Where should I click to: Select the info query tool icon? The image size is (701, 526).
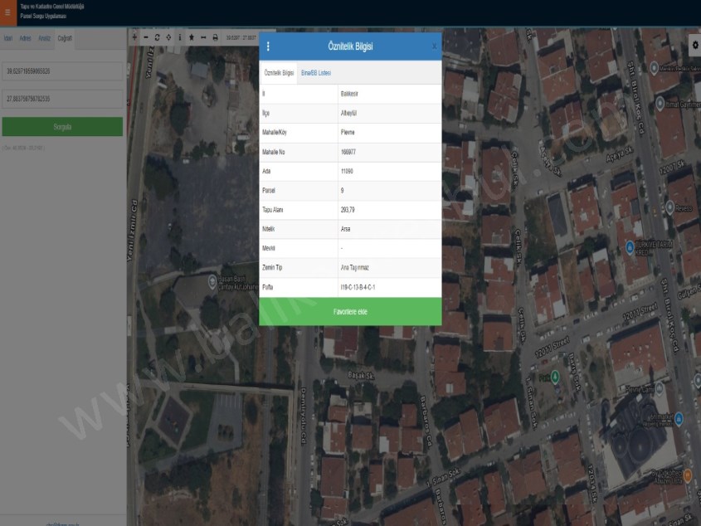(180, 37)
